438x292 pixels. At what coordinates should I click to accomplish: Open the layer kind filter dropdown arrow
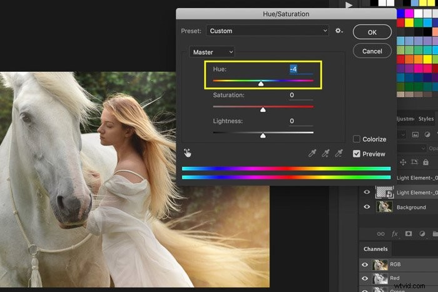coord(402,134)
